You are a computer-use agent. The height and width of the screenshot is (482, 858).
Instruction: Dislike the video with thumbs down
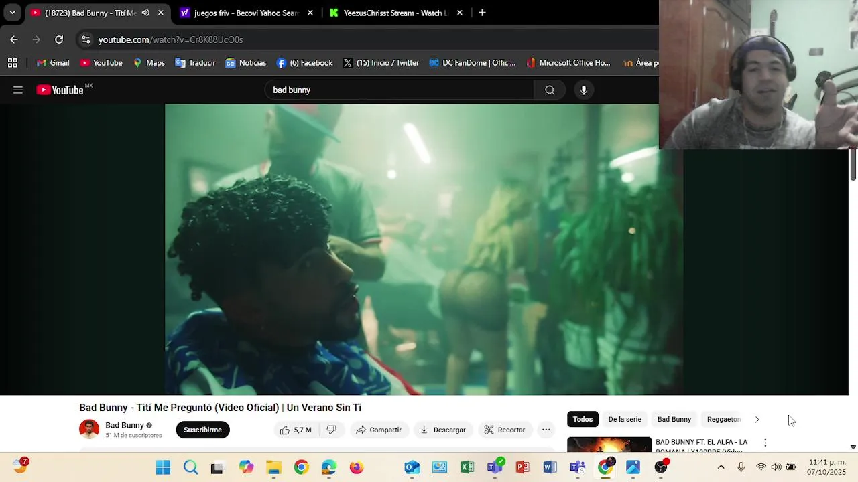331,430
